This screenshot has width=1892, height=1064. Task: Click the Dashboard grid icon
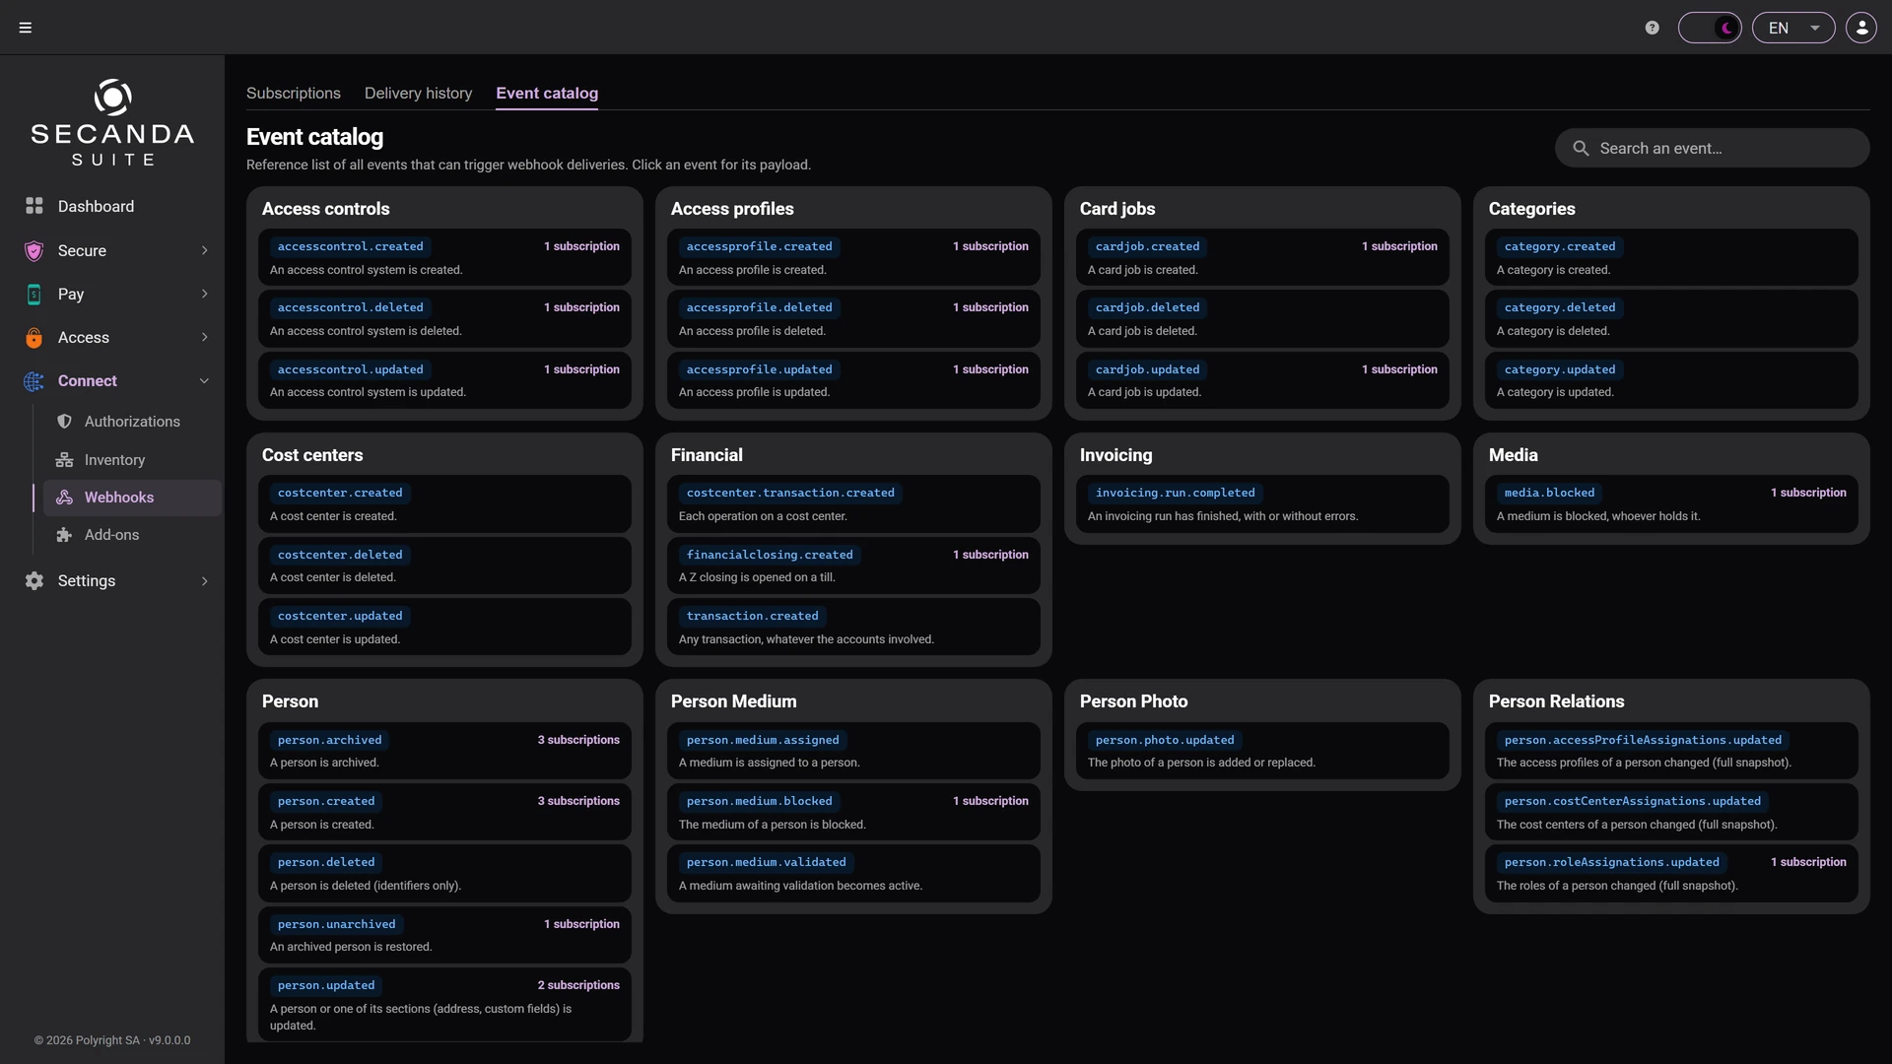(x=34, y=206)
